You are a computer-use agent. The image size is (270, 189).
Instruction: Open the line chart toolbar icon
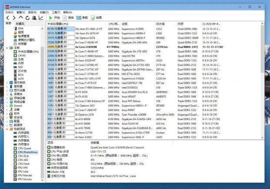coord(41,18)
